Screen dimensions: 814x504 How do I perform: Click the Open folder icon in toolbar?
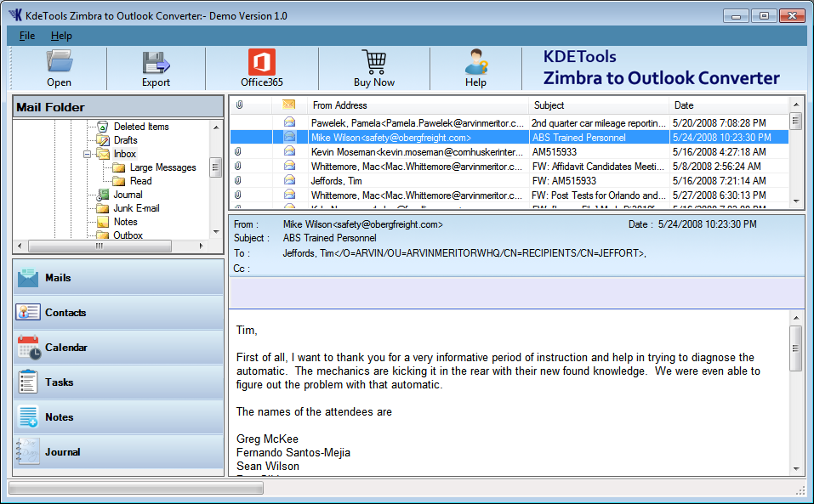pos(60,61)
